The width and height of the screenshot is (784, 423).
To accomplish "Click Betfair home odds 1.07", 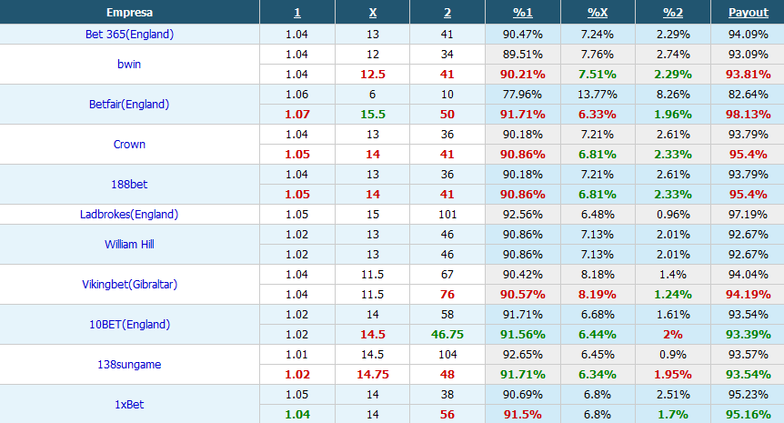I will 297,115.
